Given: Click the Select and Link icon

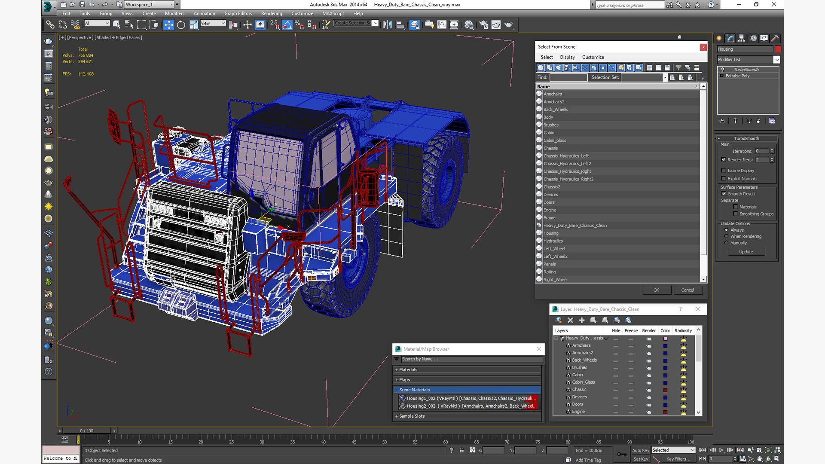Looking at the screenshot, I should pos(50,25).
